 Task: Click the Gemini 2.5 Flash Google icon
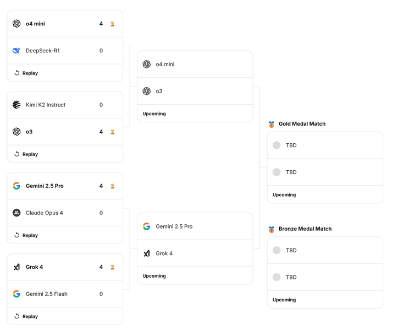pos(16,294)
